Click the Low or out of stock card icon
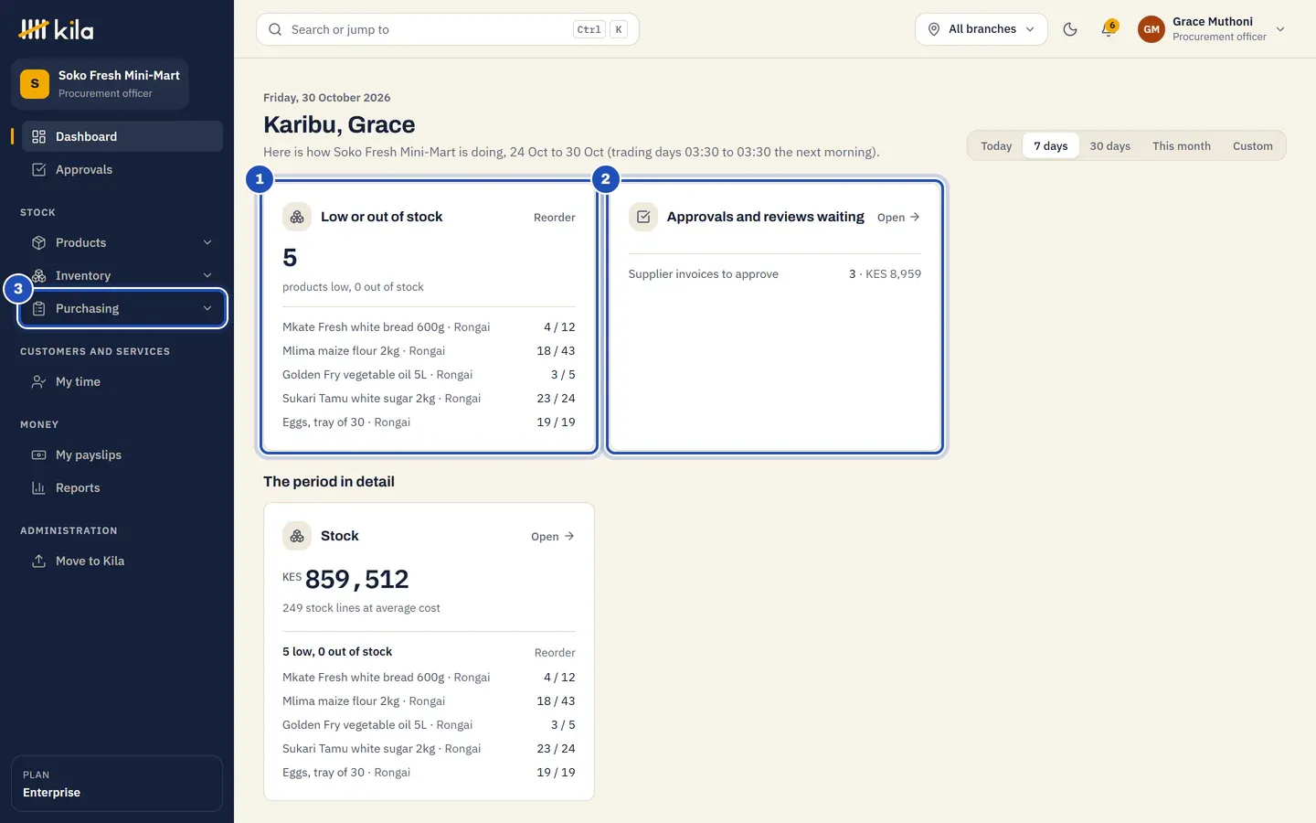1316x823 pixels. 297,217
